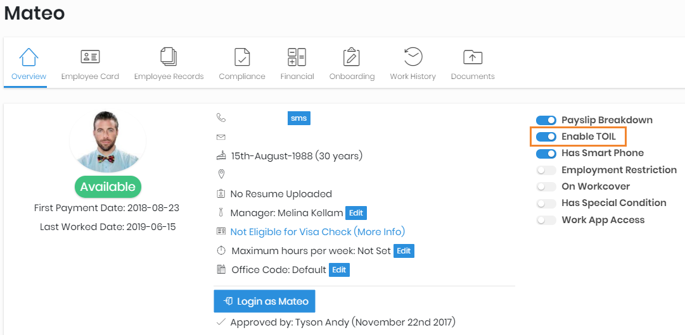Click the Compliance checkmark document icon

[x=242, y=57]
